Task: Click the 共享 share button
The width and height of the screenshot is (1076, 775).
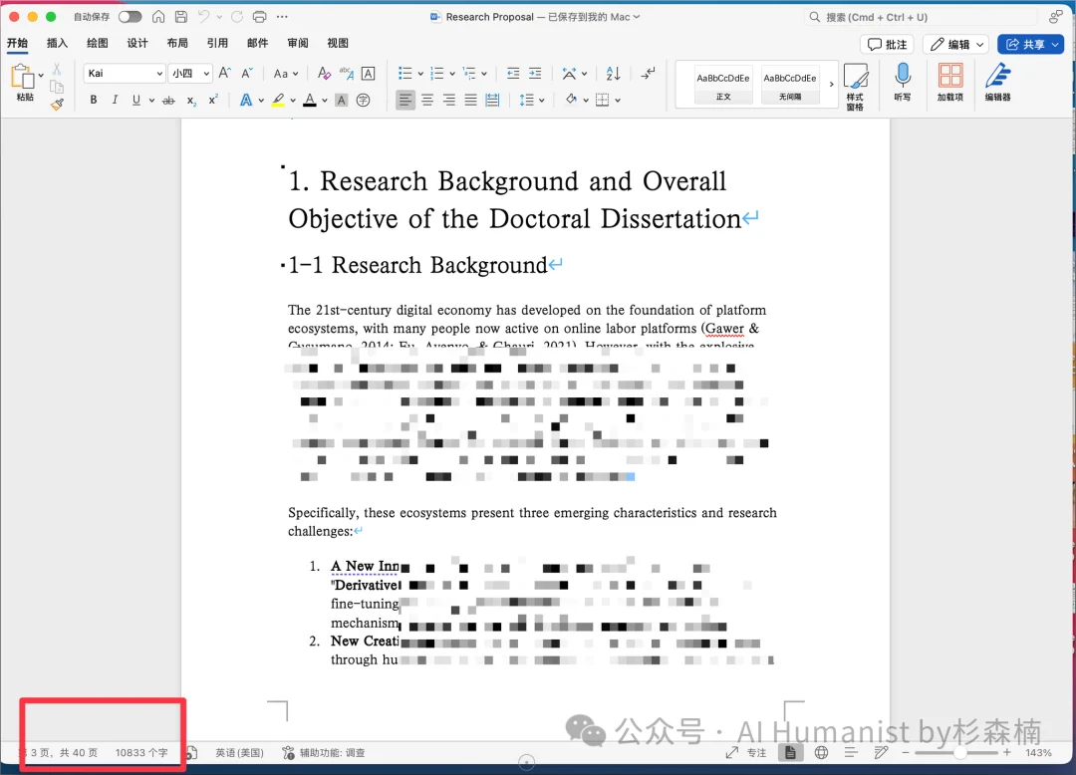Action: tap(1030, 44)
